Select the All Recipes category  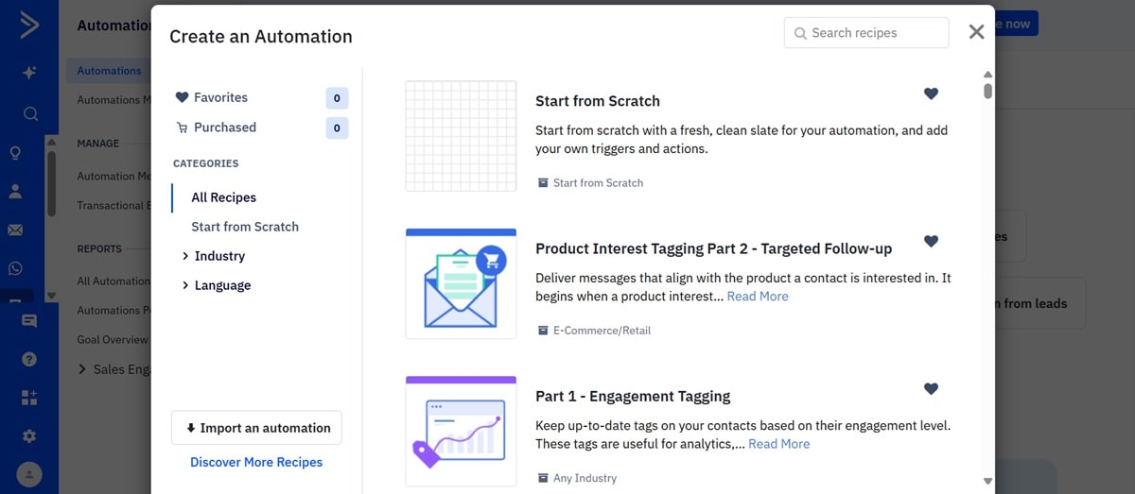tap(223, 197)
